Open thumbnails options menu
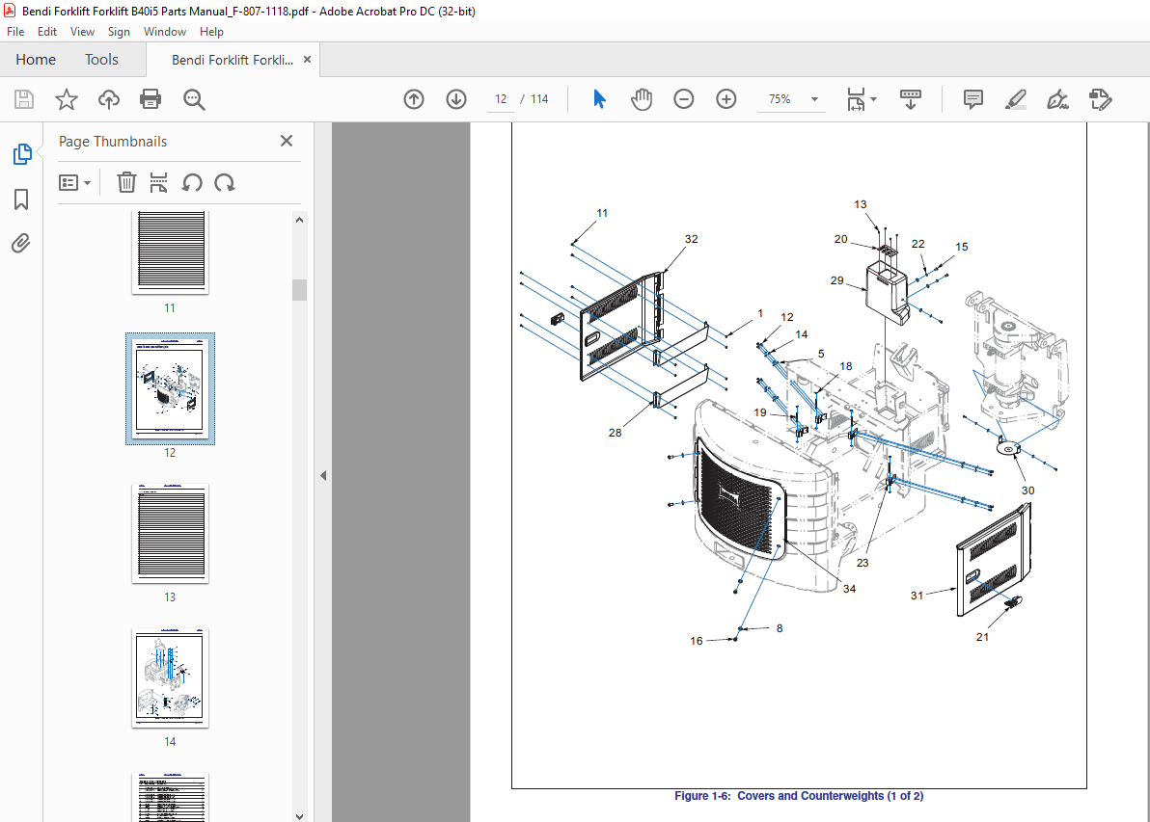This screenshot has width=1150, height=822. coord(75,182)
